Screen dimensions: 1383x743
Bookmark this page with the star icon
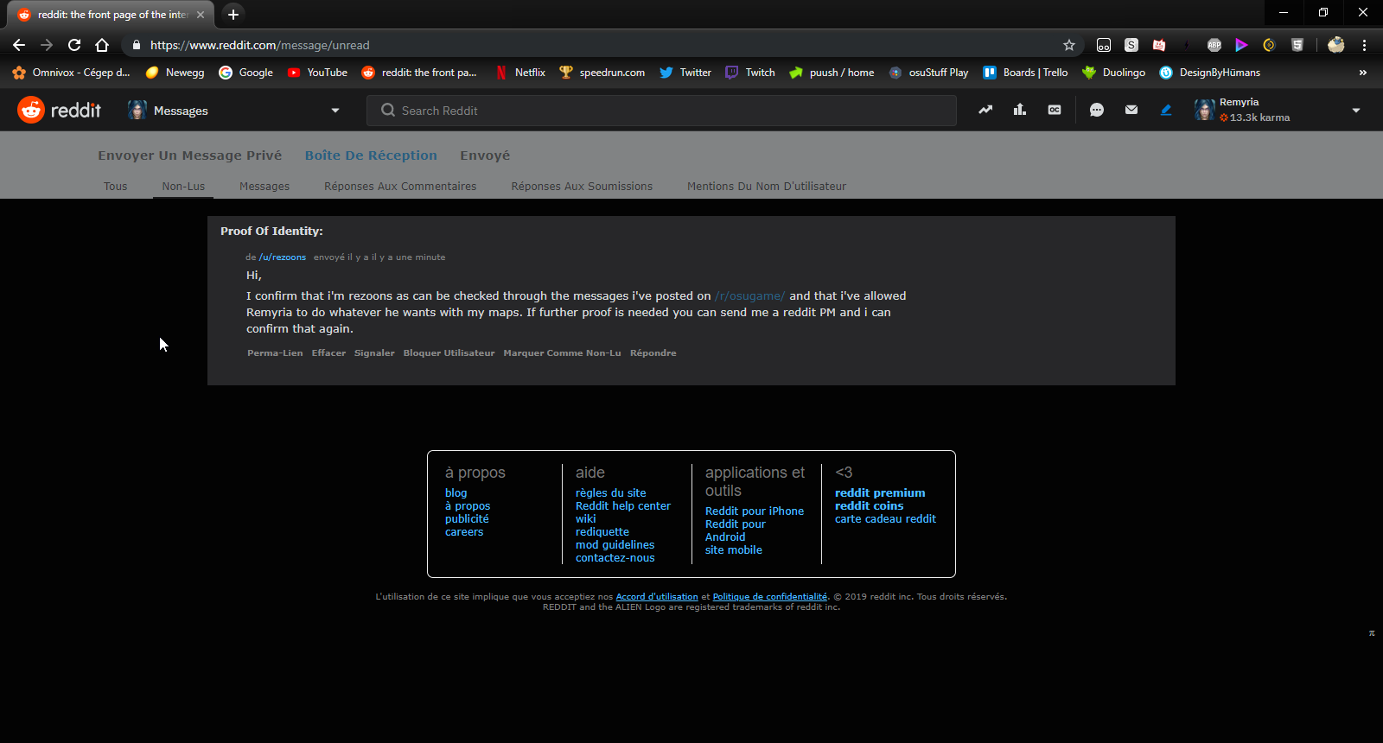[1069, 45]
